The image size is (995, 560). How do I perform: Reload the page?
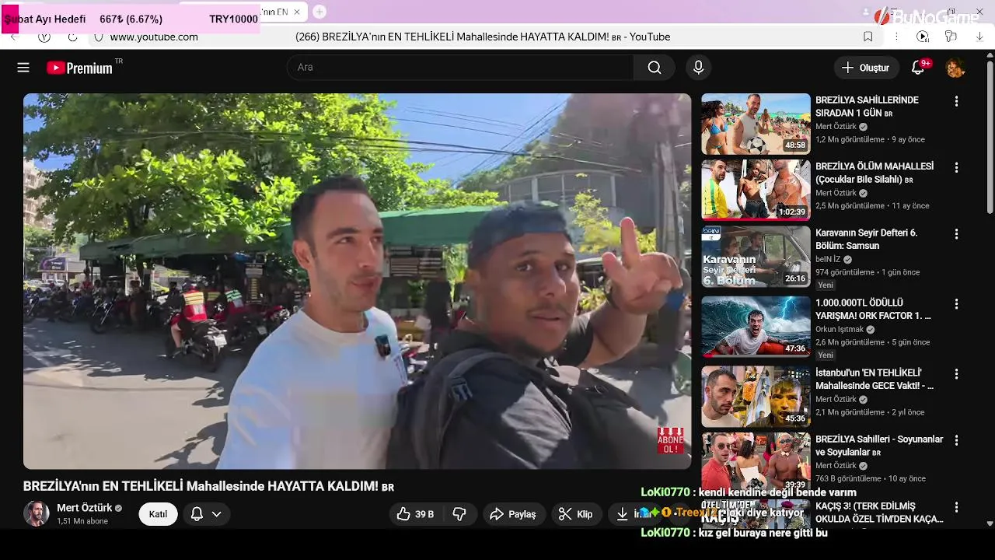72,37
